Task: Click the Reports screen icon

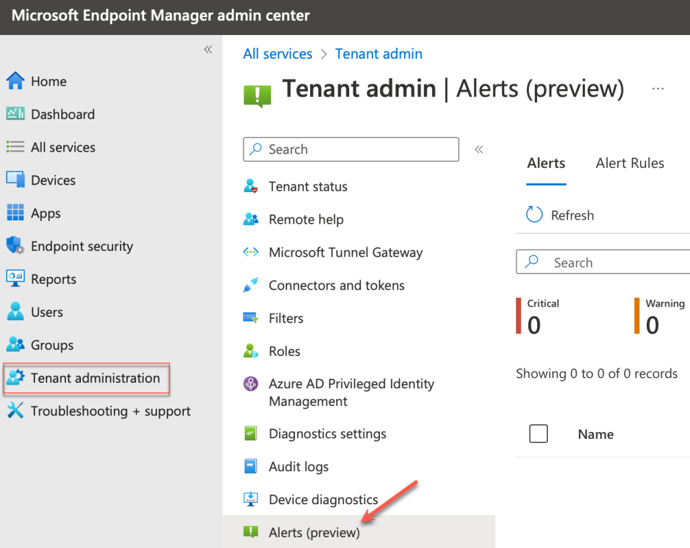Action: pyautogui.click(x=15, y=278)
